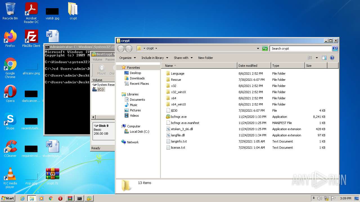Select the crypt folder on desktop
The width and height of the screenshot is (360, 202).
tap(73, 11)
